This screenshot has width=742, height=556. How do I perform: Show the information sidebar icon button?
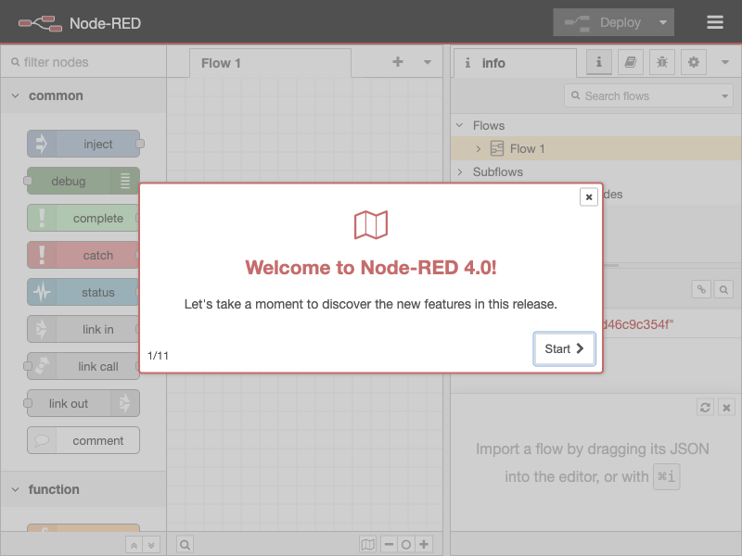599,62
